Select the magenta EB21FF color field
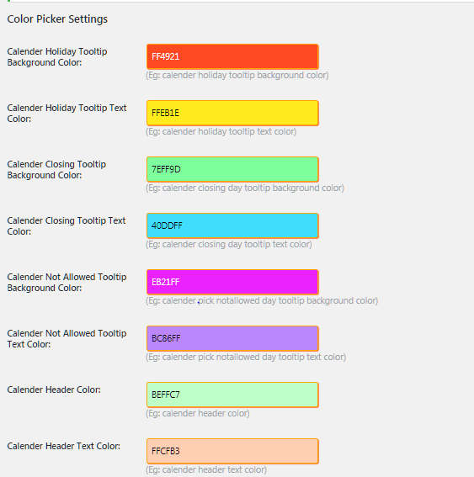Viewport: 474px width, 477px height. point(232,282)
